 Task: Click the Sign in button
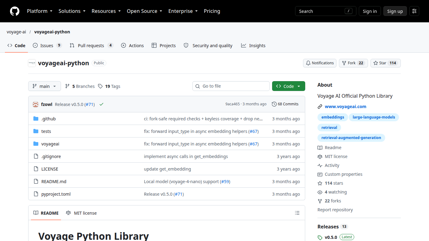point(370,11)
